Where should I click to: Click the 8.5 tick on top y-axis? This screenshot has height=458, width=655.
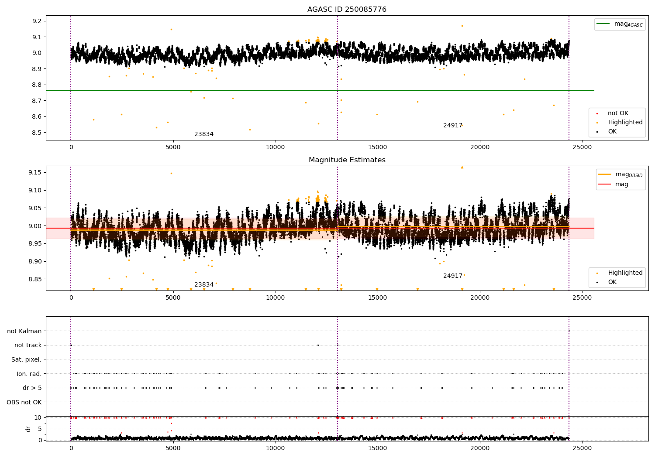37,133
